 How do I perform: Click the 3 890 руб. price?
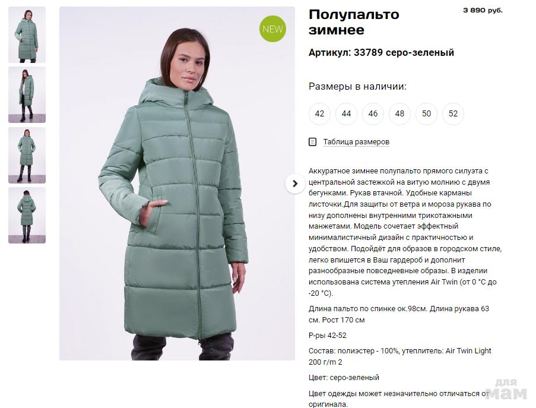point(483,10)
